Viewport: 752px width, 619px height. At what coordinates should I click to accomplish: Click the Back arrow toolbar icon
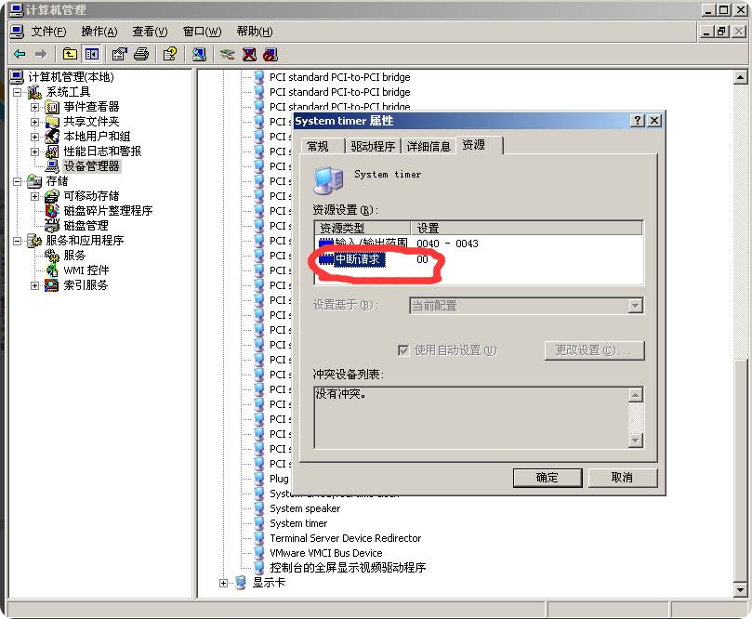coord(20,54)
